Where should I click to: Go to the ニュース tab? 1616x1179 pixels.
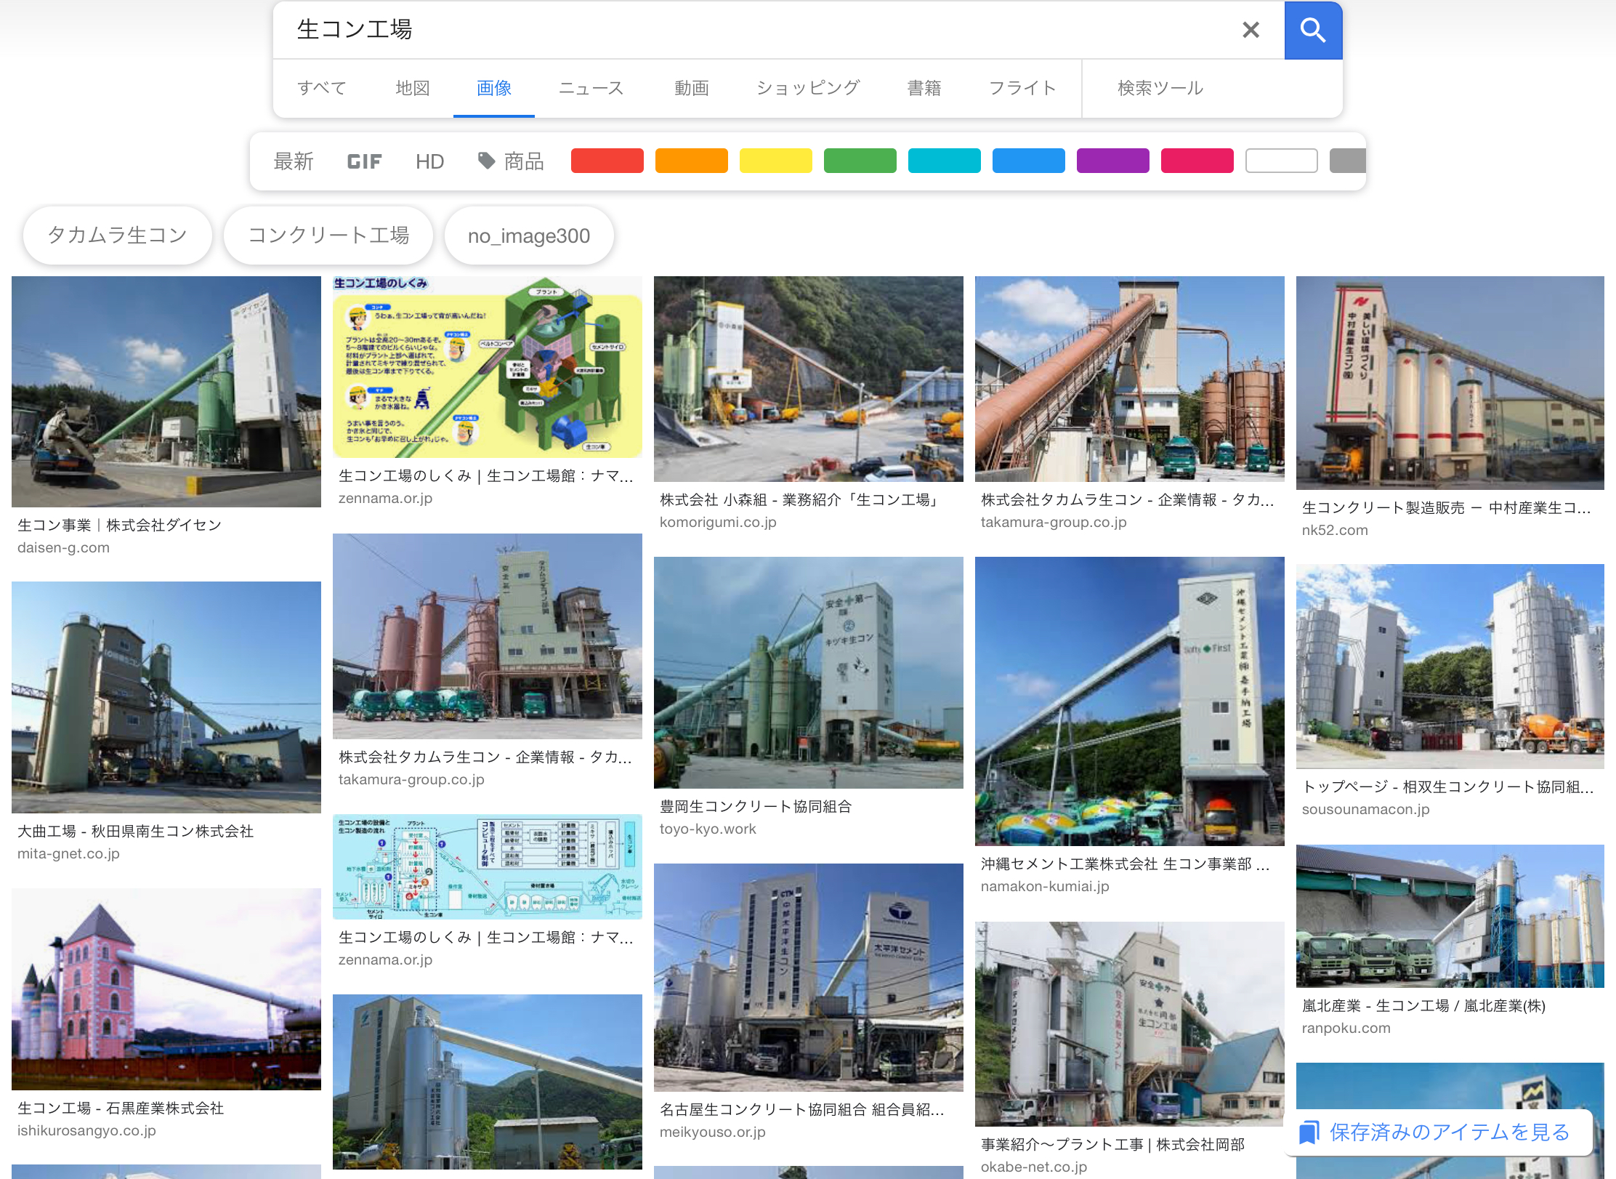pos(591,88)
